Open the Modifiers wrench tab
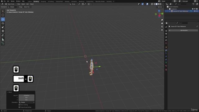Screen dimensions: 199x112 166,50
